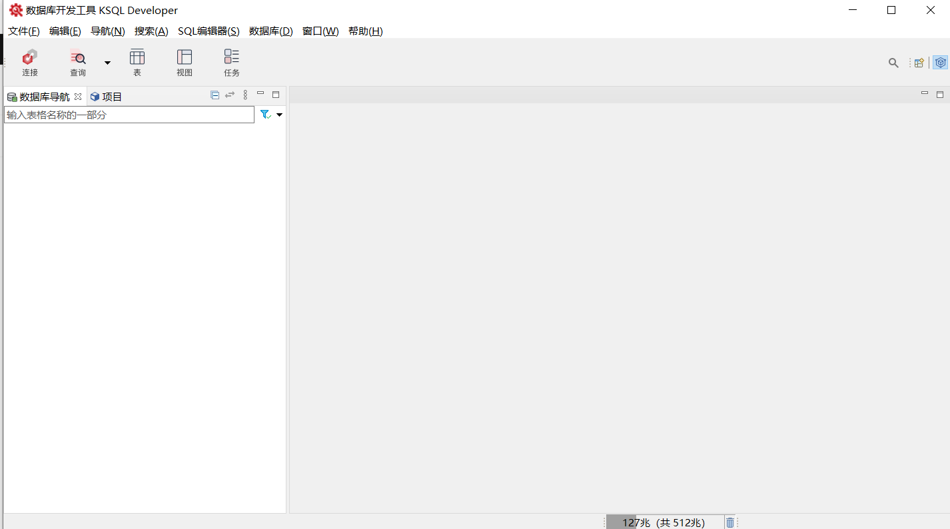
Task: Open the 查询 (Query) tool
Action: [78, 63]
